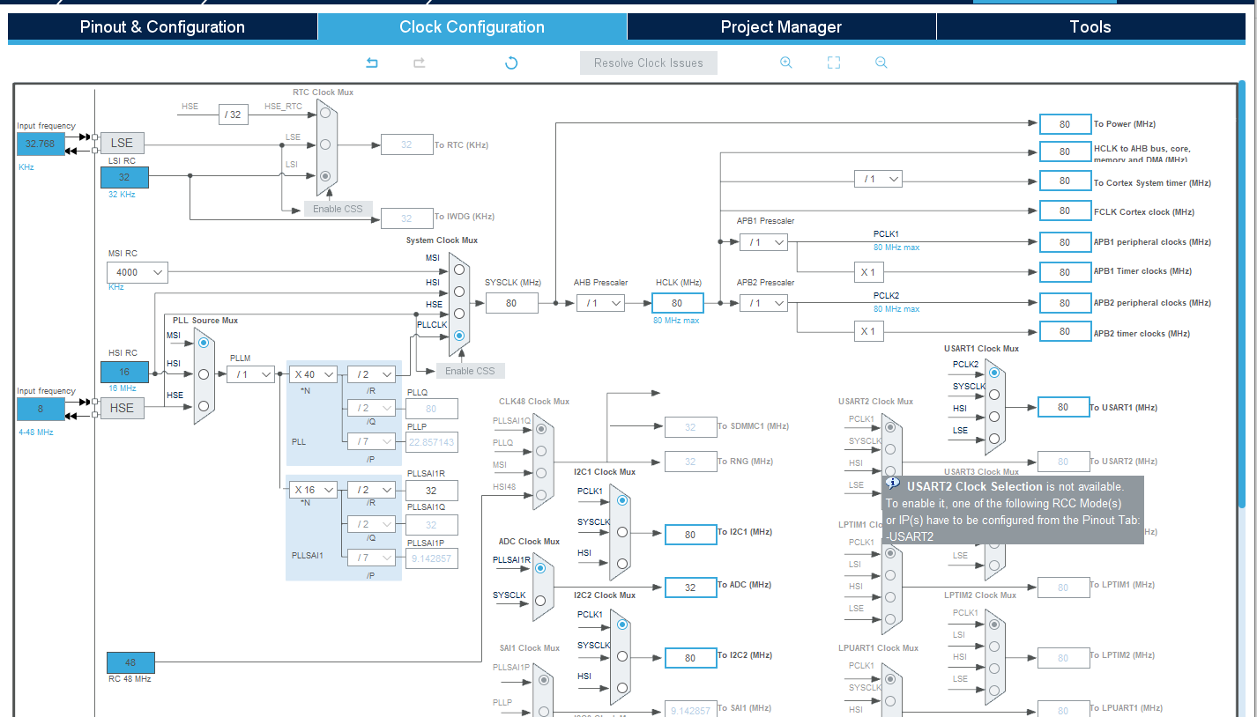
Task: Open the PLL multiplier X 40 dropdown
Action: [x=313, y=373]
